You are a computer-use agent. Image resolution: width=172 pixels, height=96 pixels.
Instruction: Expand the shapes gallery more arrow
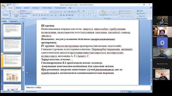point(98,16)
